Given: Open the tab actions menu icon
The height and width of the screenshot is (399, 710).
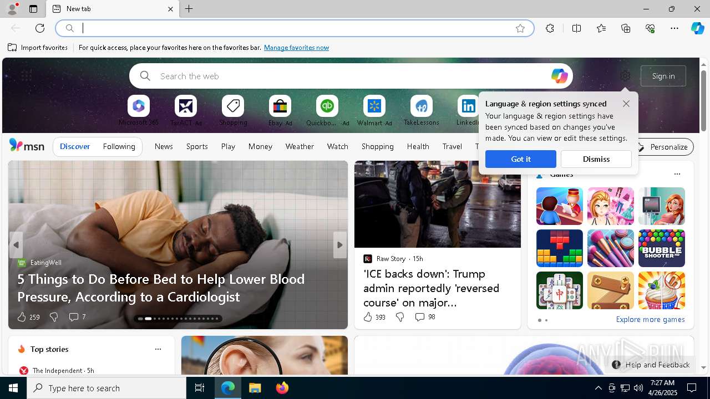Looking at the screenshot, I should tap(33, 9).
